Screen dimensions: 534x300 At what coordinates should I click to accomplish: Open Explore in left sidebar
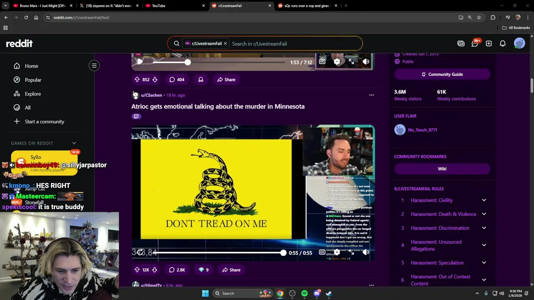click(x=33, y=94)
